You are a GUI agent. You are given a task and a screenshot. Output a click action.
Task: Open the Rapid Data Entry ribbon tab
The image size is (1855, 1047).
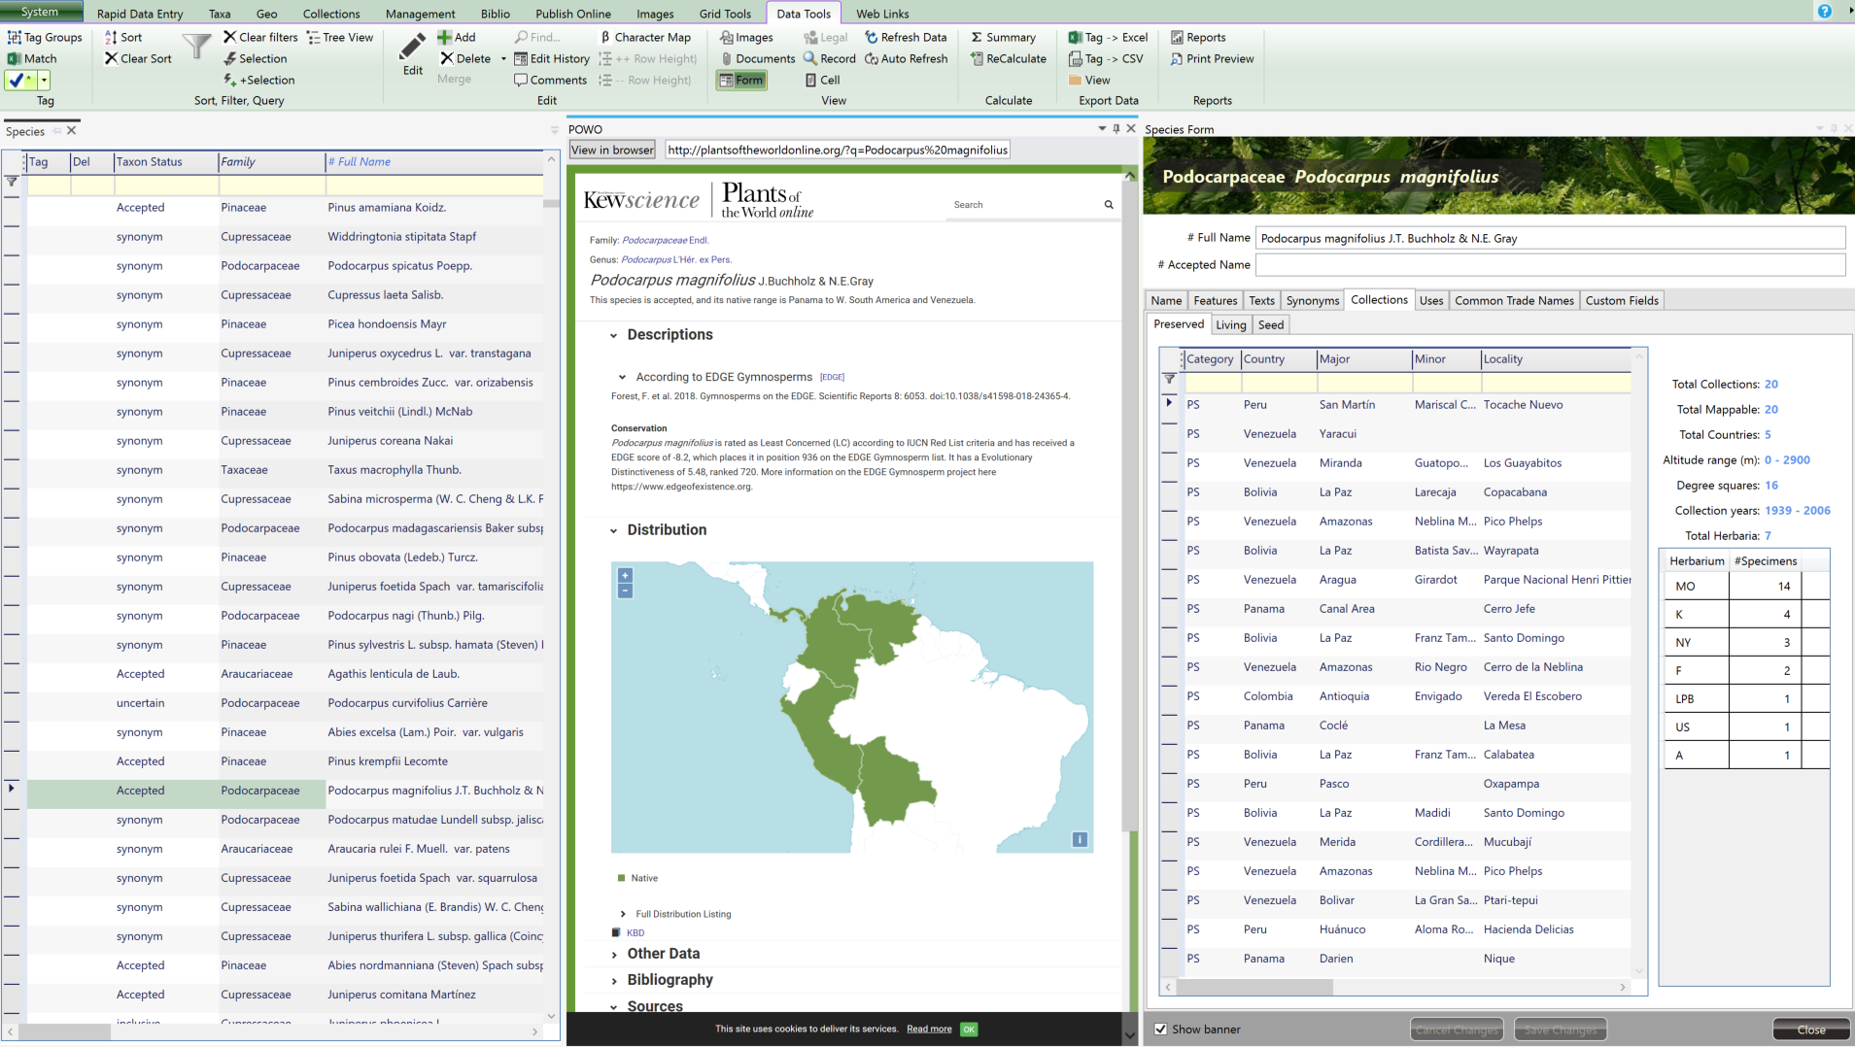pyautogui.click(x=140, y=14)
